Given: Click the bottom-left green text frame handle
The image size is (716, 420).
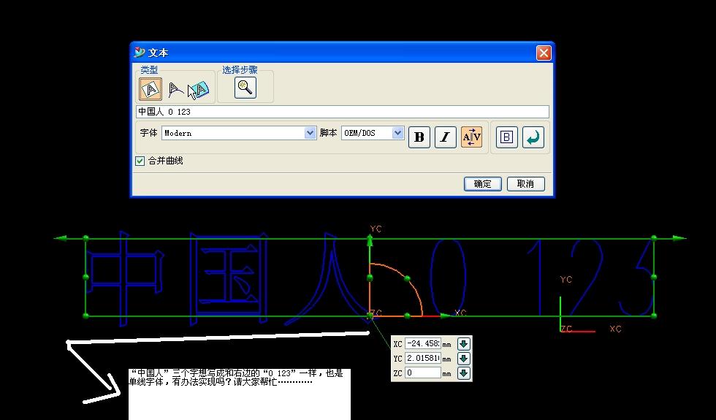Looking at the screenshot, I should 86,316.
